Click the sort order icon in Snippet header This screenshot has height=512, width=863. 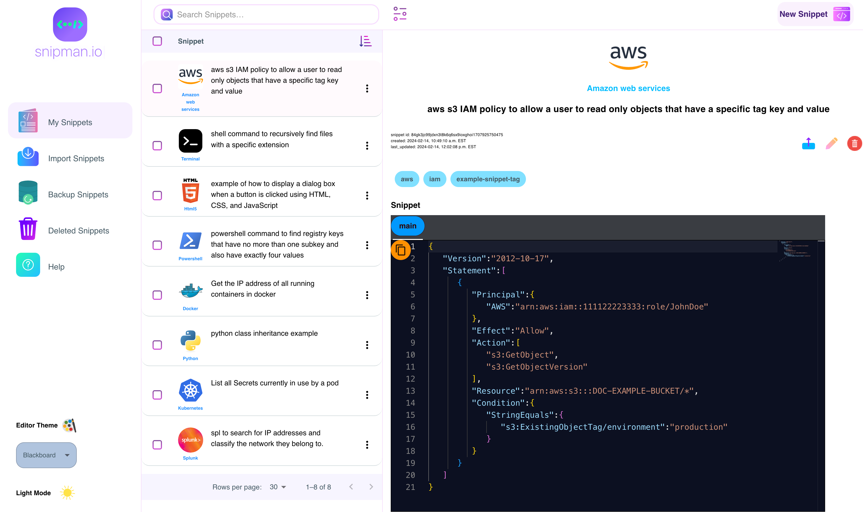coord(365,41)
